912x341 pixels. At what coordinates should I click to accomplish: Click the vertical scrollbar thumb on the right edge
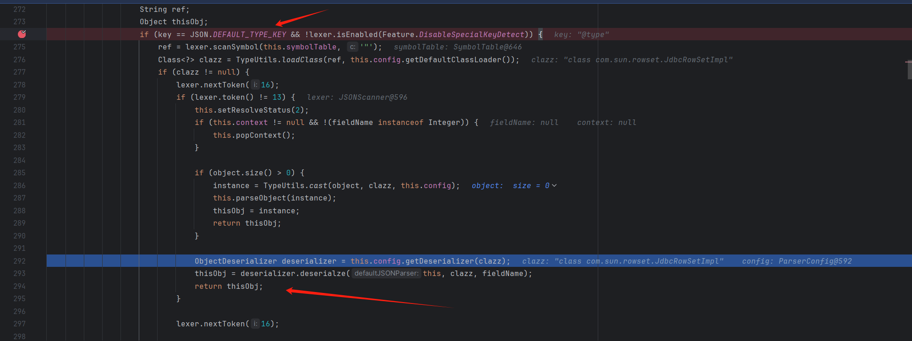pyautogui.click(x=909, y=70)
